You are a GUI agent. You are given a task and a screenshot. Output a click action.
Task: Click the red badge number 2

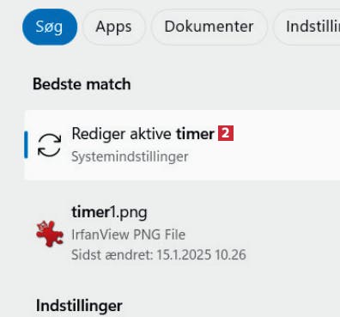point(226,133)
